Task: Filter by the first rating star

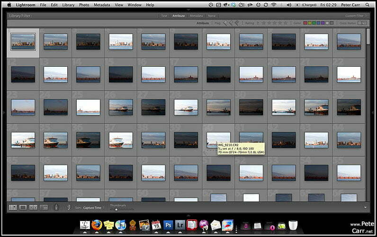Action: (x=264, y=23)
